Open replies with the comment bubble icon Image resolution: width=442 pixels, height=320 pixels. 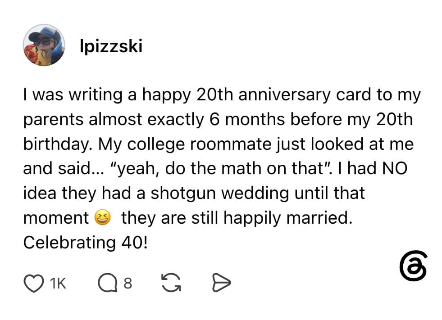click(x=107, y=283)
